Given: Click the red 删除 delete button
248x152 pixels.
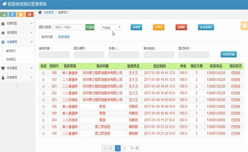Looking at the screenshot, I should 181,27.
